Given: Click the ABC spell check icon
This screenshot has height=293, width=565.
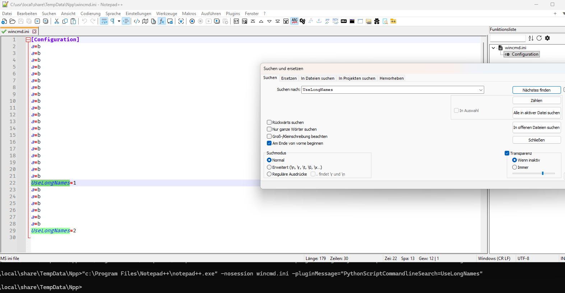Looking at the screenshot, I should click(x=295, y=21).
